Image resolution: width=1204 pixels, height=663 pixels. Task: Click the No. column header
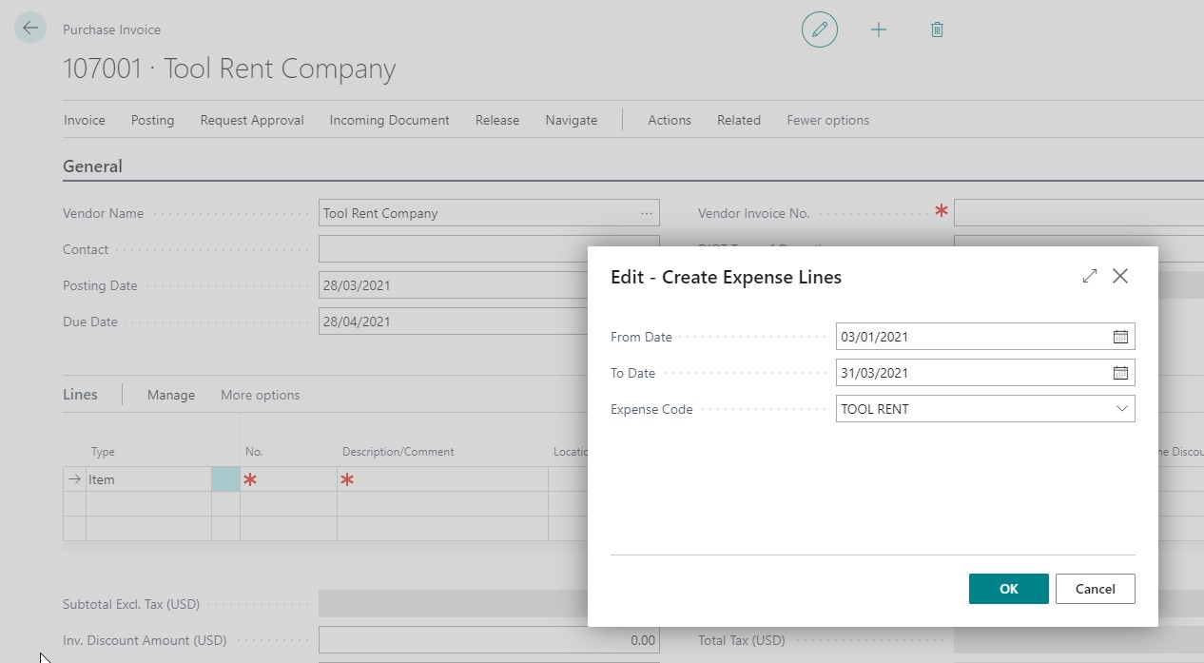coord(254,452)
